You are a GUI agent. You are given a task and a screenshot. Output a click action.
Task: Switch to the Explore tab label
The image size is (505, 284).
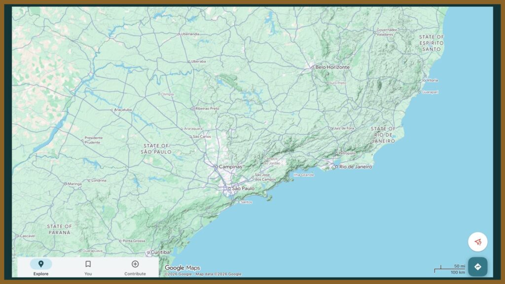point(41,274)
